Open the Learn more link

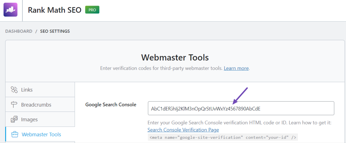(x=236, y=68)
